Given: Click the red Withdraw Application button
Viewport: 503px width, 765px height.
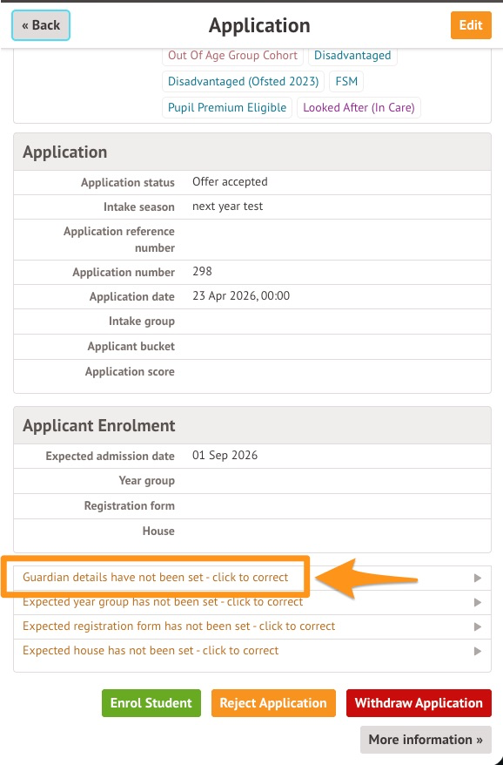Looking at the screenshot, I should (x=419, y=703).
